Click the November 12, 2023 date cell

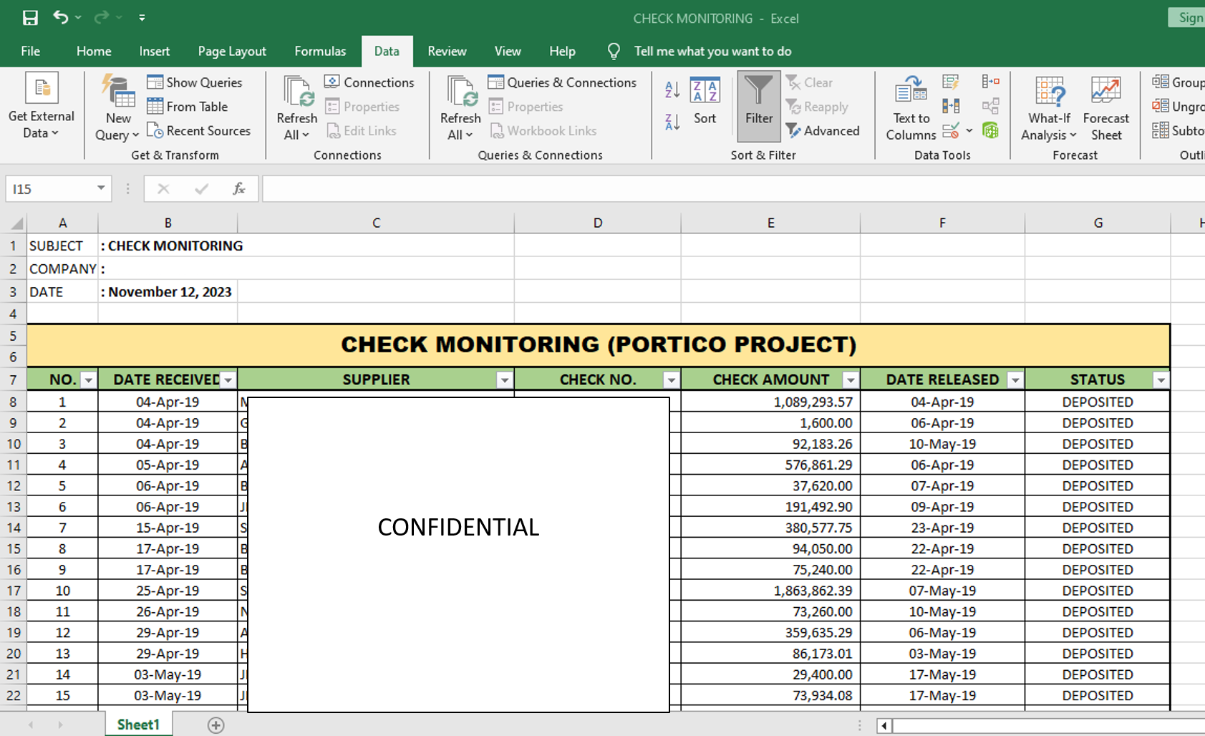168,292
